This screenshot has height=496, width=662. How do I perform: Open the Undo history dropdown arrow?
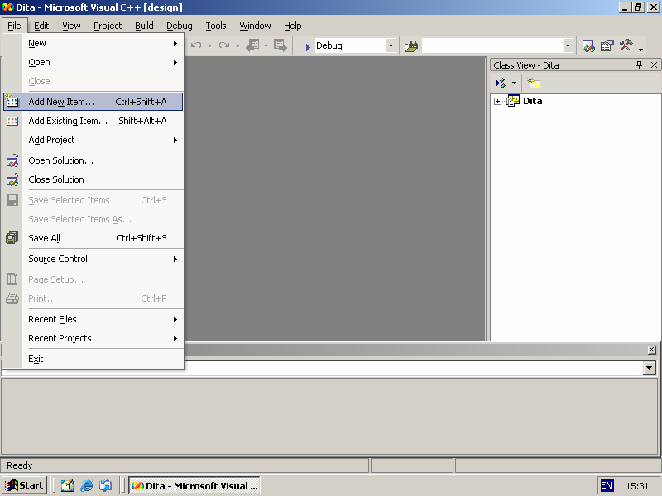(x=209, y=46)
